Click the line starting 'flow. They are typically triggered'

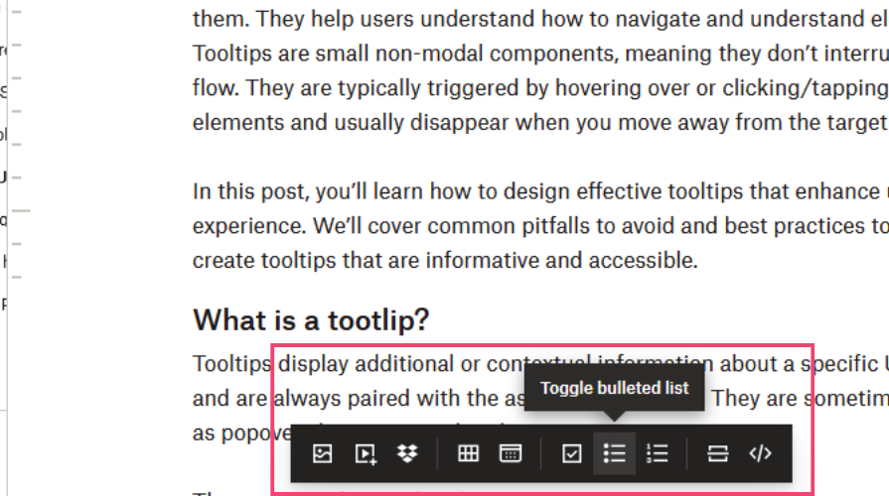point(540,88)
